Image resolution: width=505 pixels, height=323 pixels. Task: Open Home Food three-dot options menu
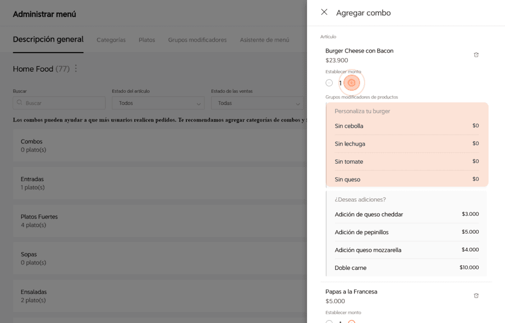click(76, 68)
